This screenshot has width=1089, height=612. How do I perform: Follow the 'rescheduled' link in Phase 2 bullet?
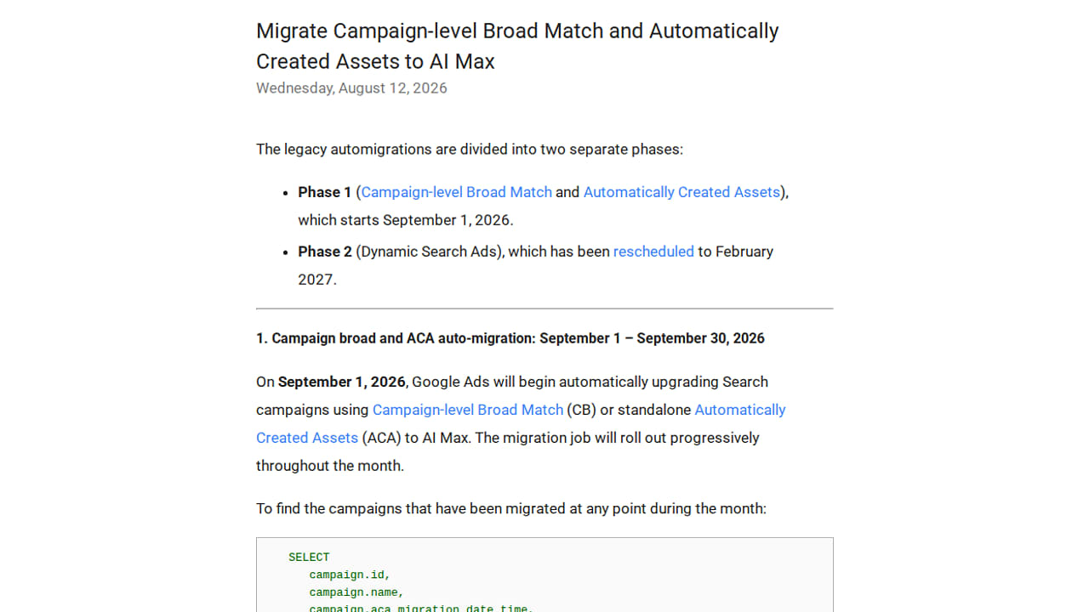click(653, 252)
